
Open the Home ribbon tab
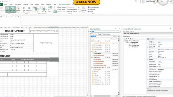5,5
